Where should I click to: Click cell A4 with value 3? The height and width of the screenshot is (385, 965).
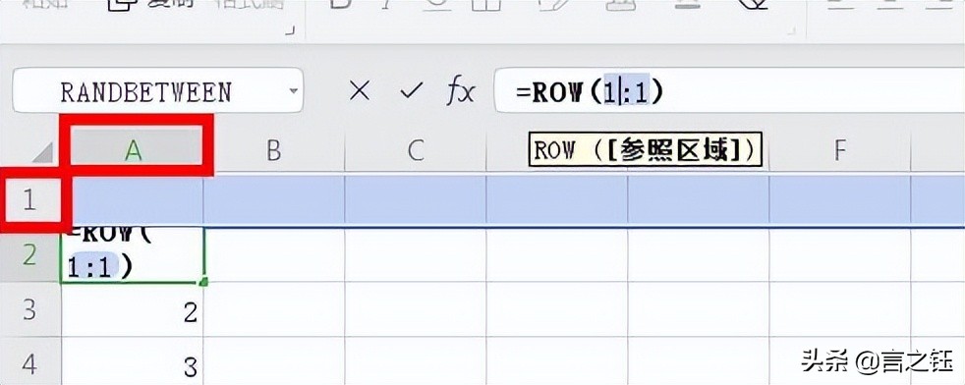133,361
